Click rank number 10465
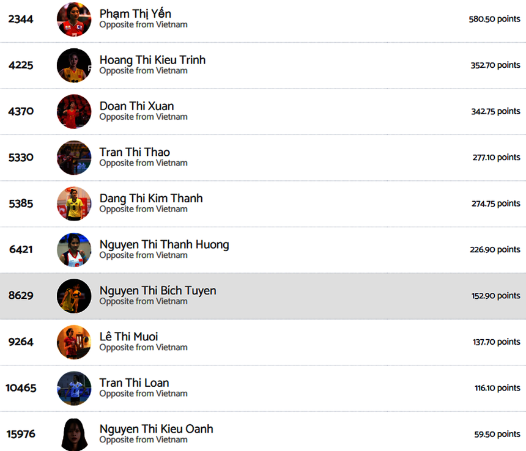 tap(21, 388)
